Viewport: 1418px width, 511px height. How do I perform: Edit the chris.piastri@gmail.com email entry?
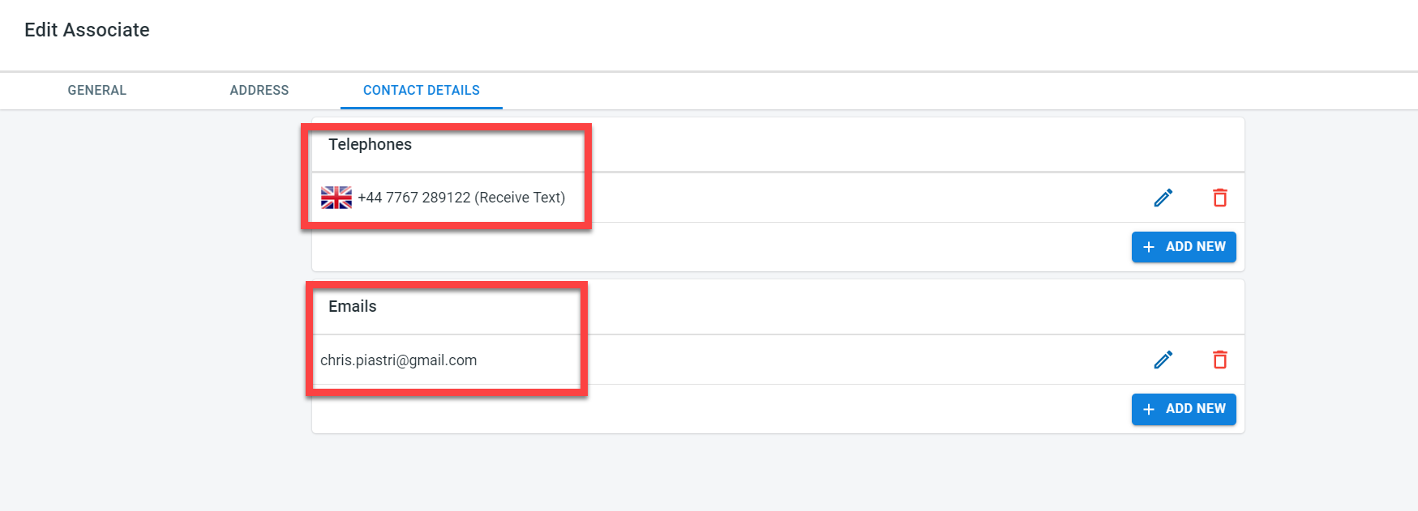1163,360
